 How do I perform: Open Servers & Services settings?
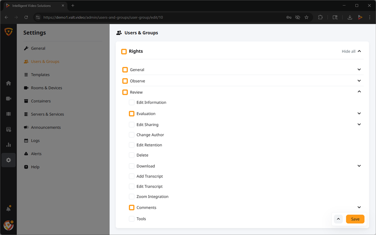[x=47, y=114]
